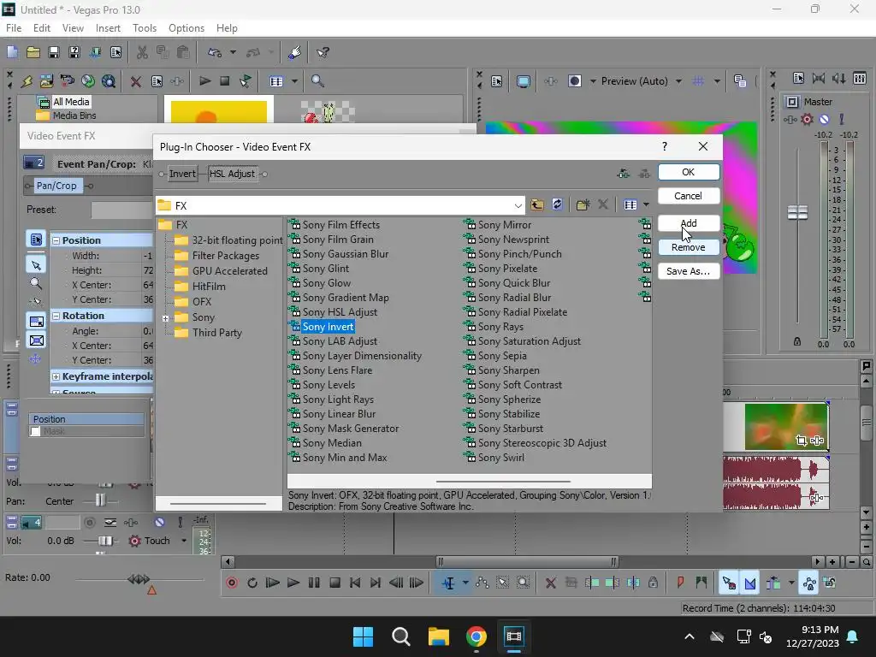The image size is (876, 657).
Task: Save the project with the floppy disk icon
Action: point(54,52)
